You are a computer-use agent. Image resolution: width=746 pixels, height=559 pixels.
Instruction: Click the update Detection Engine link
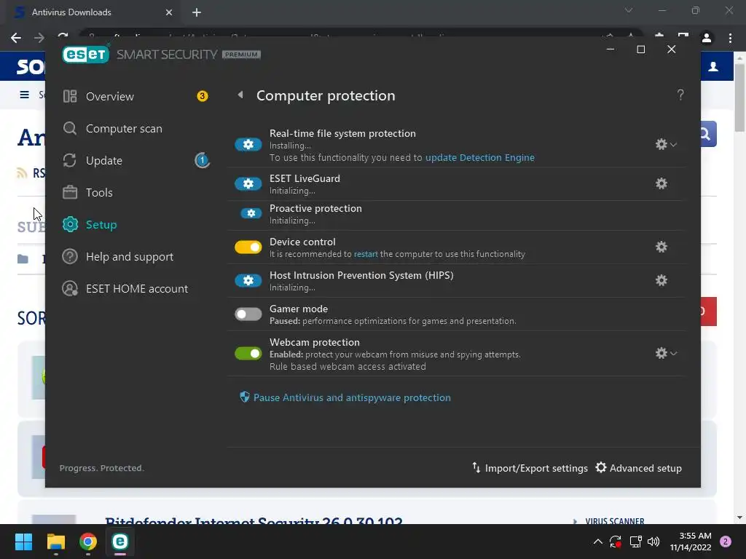(x=479, y=157)
